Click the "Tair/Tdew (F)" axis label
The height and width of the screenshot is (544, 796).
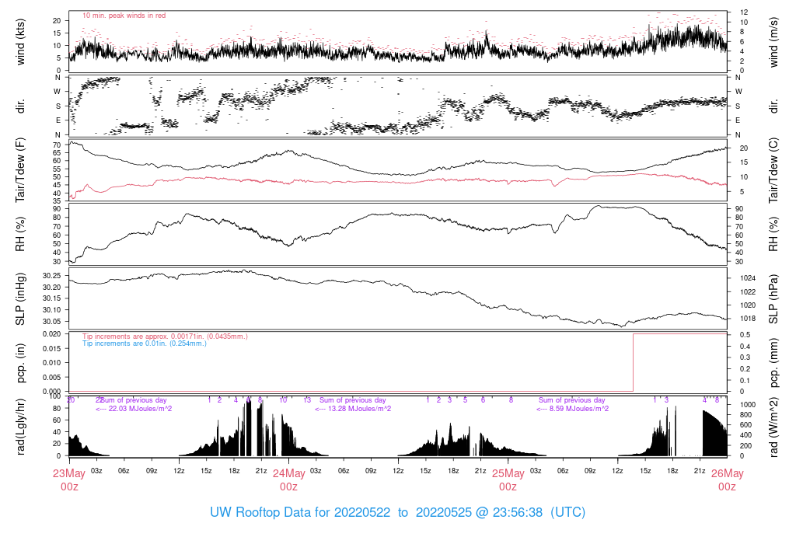tap(20, 170)
